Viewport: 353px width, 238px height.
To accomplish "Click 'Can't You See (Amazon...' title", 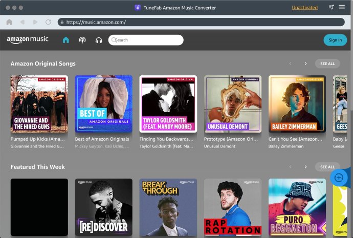I will 295,139.
